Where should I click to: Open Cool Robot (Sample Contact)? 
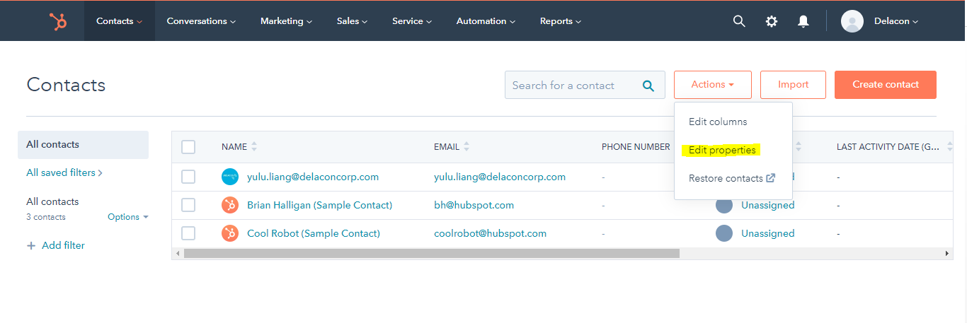(314, 233)
